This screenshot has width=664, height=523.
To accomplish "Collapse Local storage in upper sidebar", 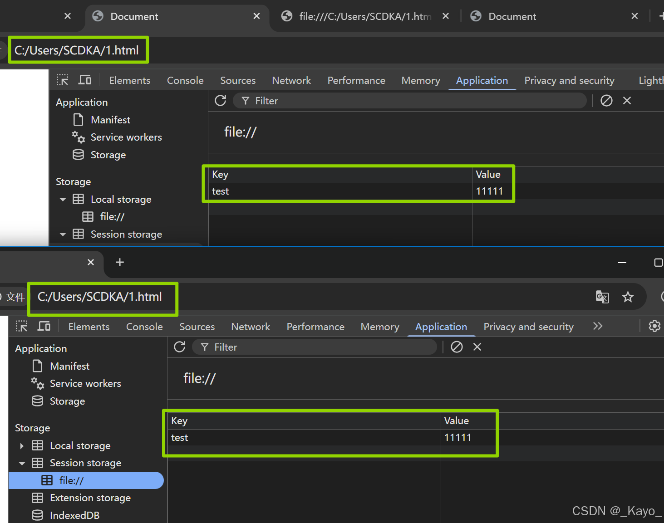I will 63,200.
